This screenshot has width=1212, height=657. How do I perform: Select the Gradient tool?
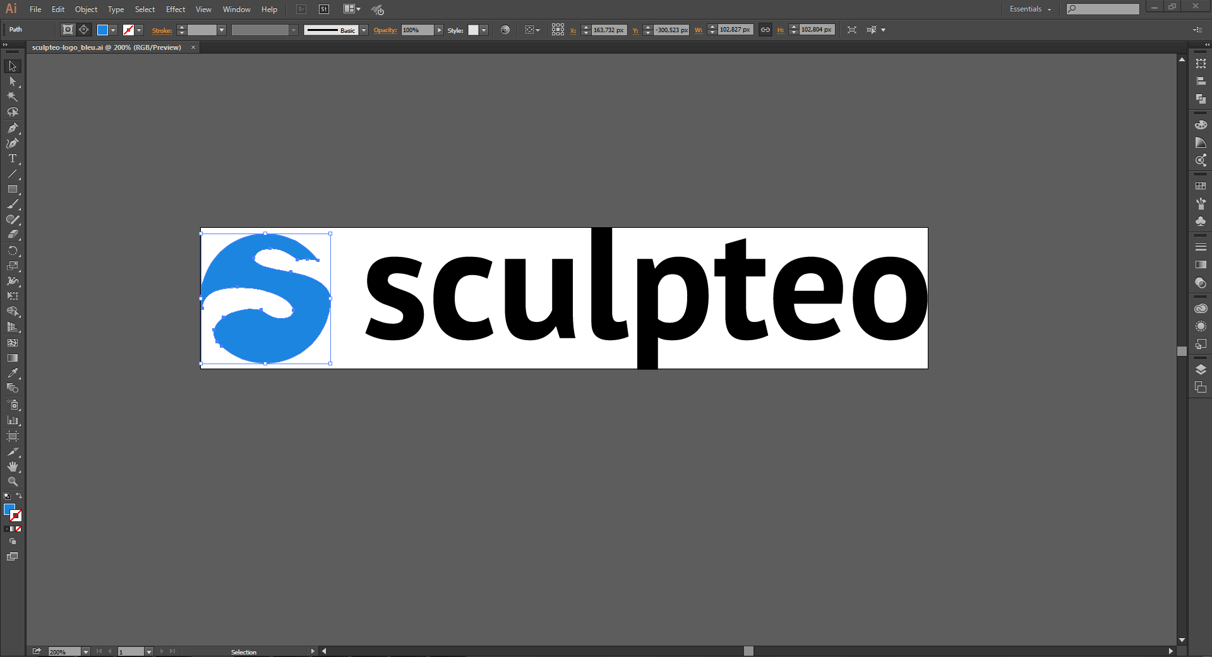[13, 358]
